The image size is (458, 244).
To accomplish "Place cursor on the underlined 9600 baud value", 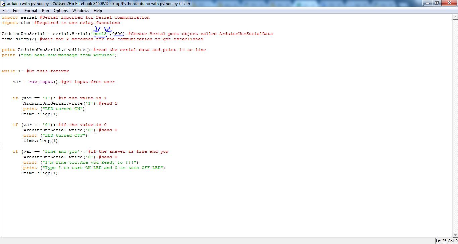I will [x=117, y=34].
